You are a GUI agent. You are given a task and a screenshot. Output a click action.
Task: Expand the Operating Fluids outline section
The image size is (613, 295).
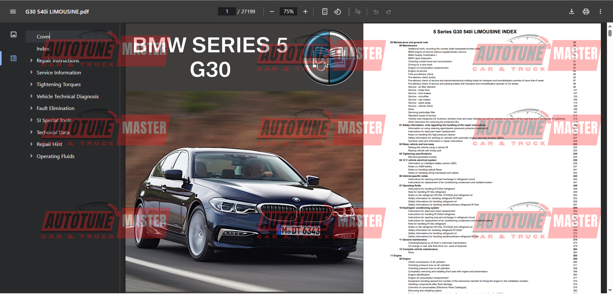tap(31, 156)
